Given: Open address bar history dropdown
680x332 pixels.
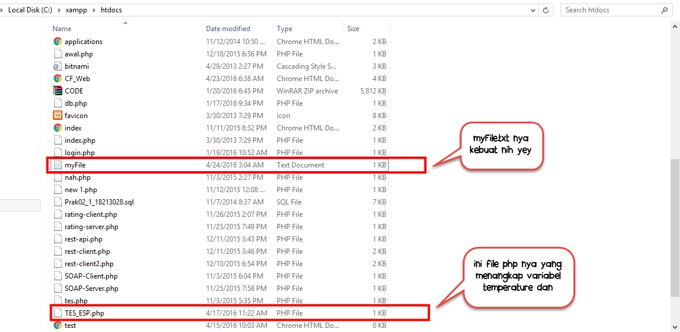Looking at the screenshot, I should 533,10.
